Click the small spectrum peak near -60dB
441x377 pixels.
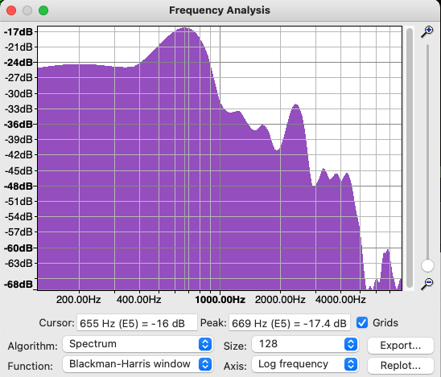tap(388, 250)
